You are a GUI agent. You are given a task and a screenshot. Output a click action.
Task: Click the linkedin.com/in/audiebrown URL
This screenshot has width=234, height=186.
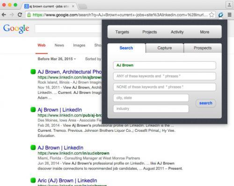[73, 153]
